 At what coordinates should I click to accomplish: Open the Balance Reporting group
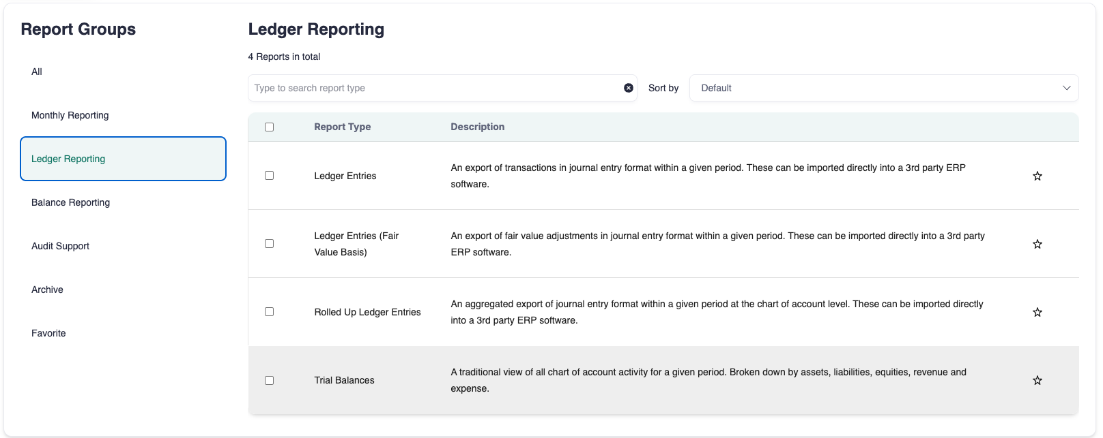click(71, 202)
